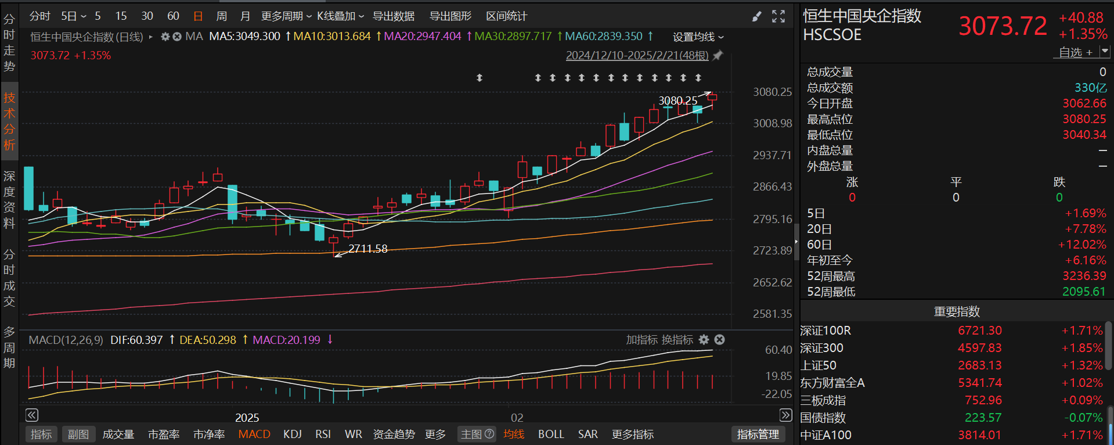Toggle the 均线 main-chart indicator
The width and height of the screenshot is (1114, 445).
pos(514,434)
